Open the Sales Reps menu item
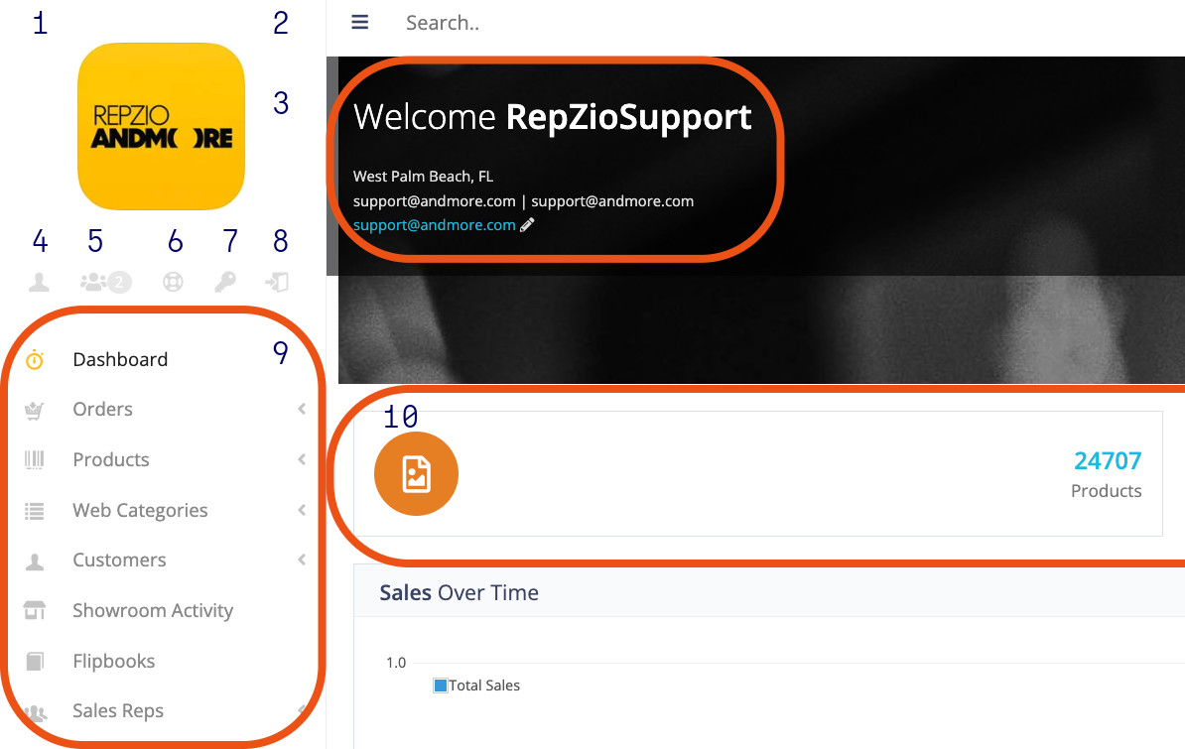This screenshot has height=749, width=1185. click(x=118, y=711)
